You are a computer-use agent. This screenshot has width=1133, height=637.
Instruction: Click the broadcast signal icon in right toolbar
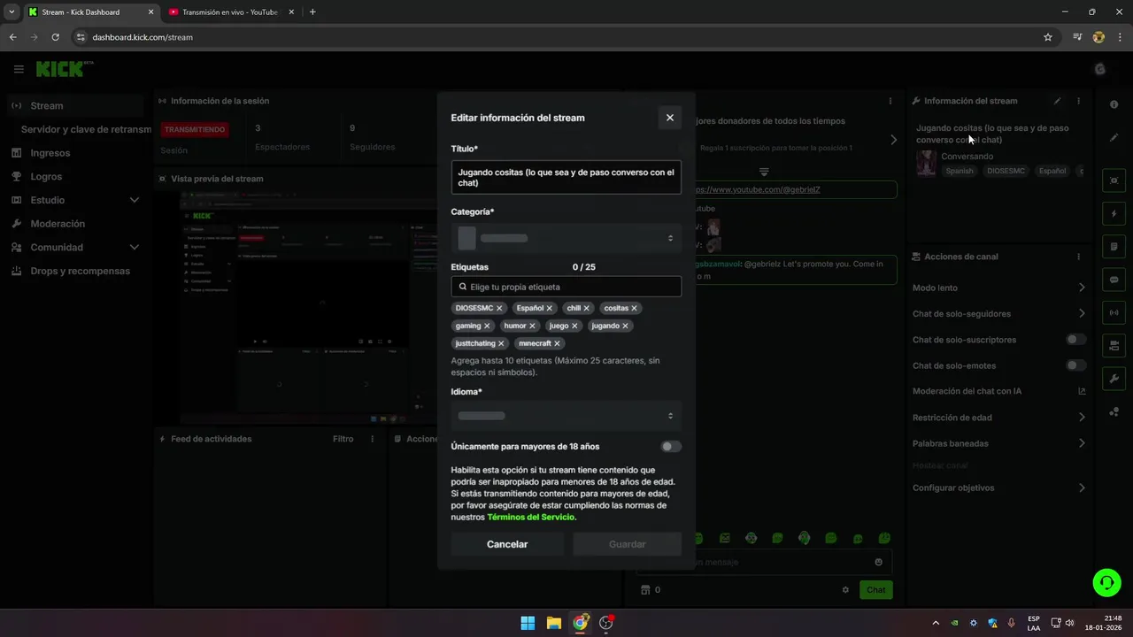[x=1114, y=312]
